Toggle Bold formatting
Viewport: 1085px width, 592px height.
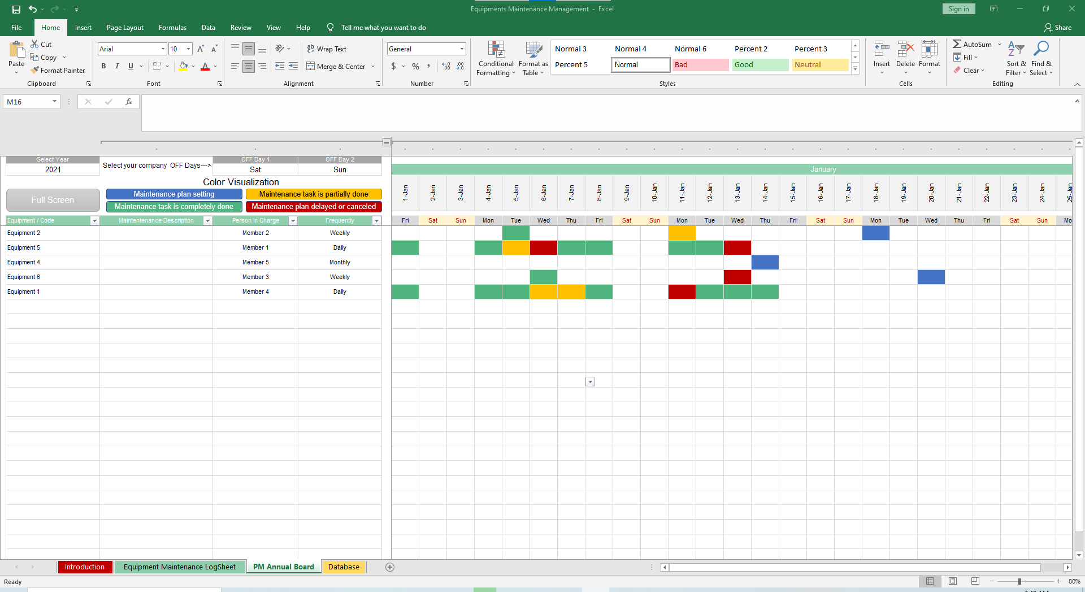pyautogui.click(x=103, y=66)
